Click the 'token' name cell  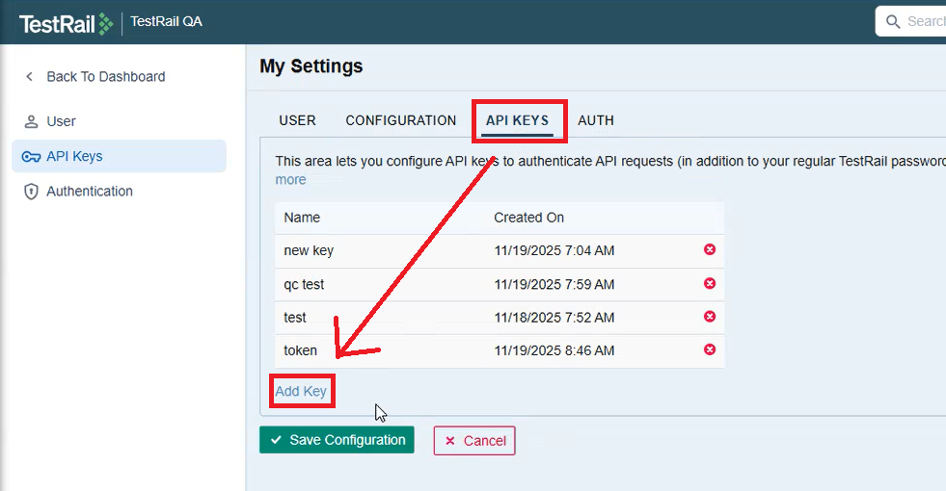(x=301, y=350)
